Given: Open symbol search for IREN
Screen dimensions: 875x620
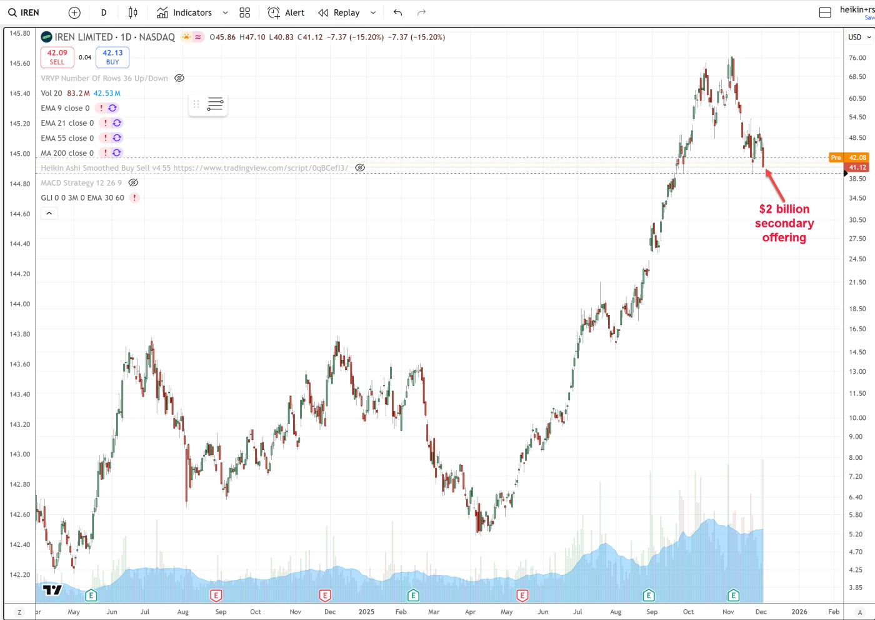Looking at the screenshot, I should coord(24,12).
